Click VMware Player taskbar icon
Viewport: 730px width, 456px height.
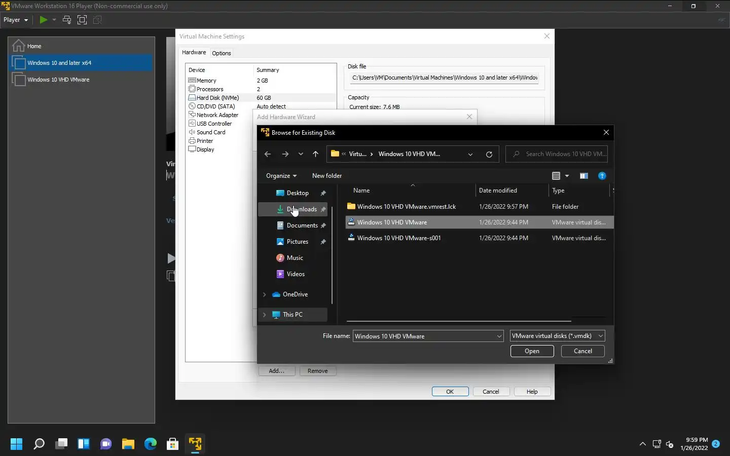click(195, 444)
